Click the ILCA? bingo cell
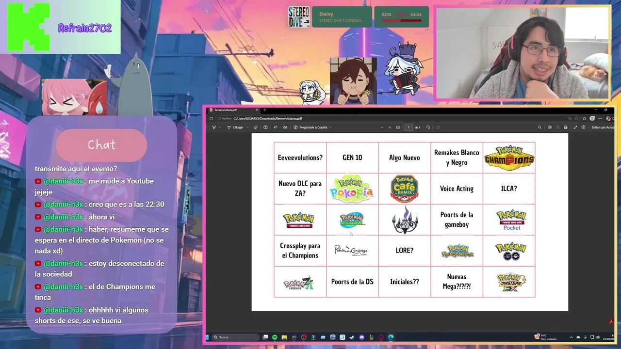This screenshot has height=349, width=621. (509, 189)
